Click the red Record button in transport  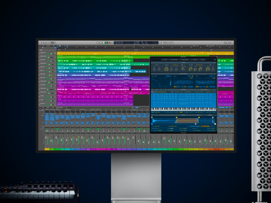pos(109,43)
